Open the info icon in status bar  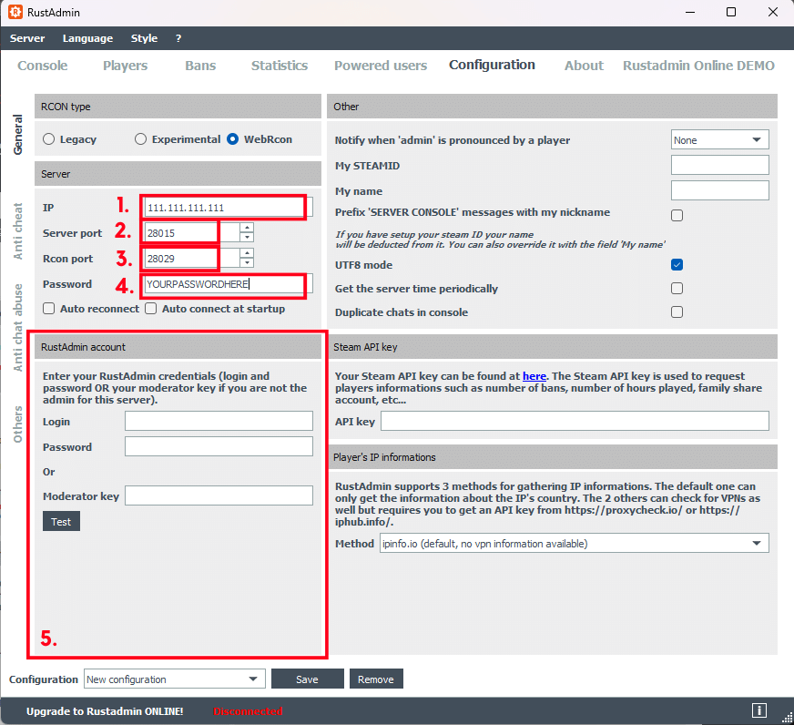tap(758, 710)
